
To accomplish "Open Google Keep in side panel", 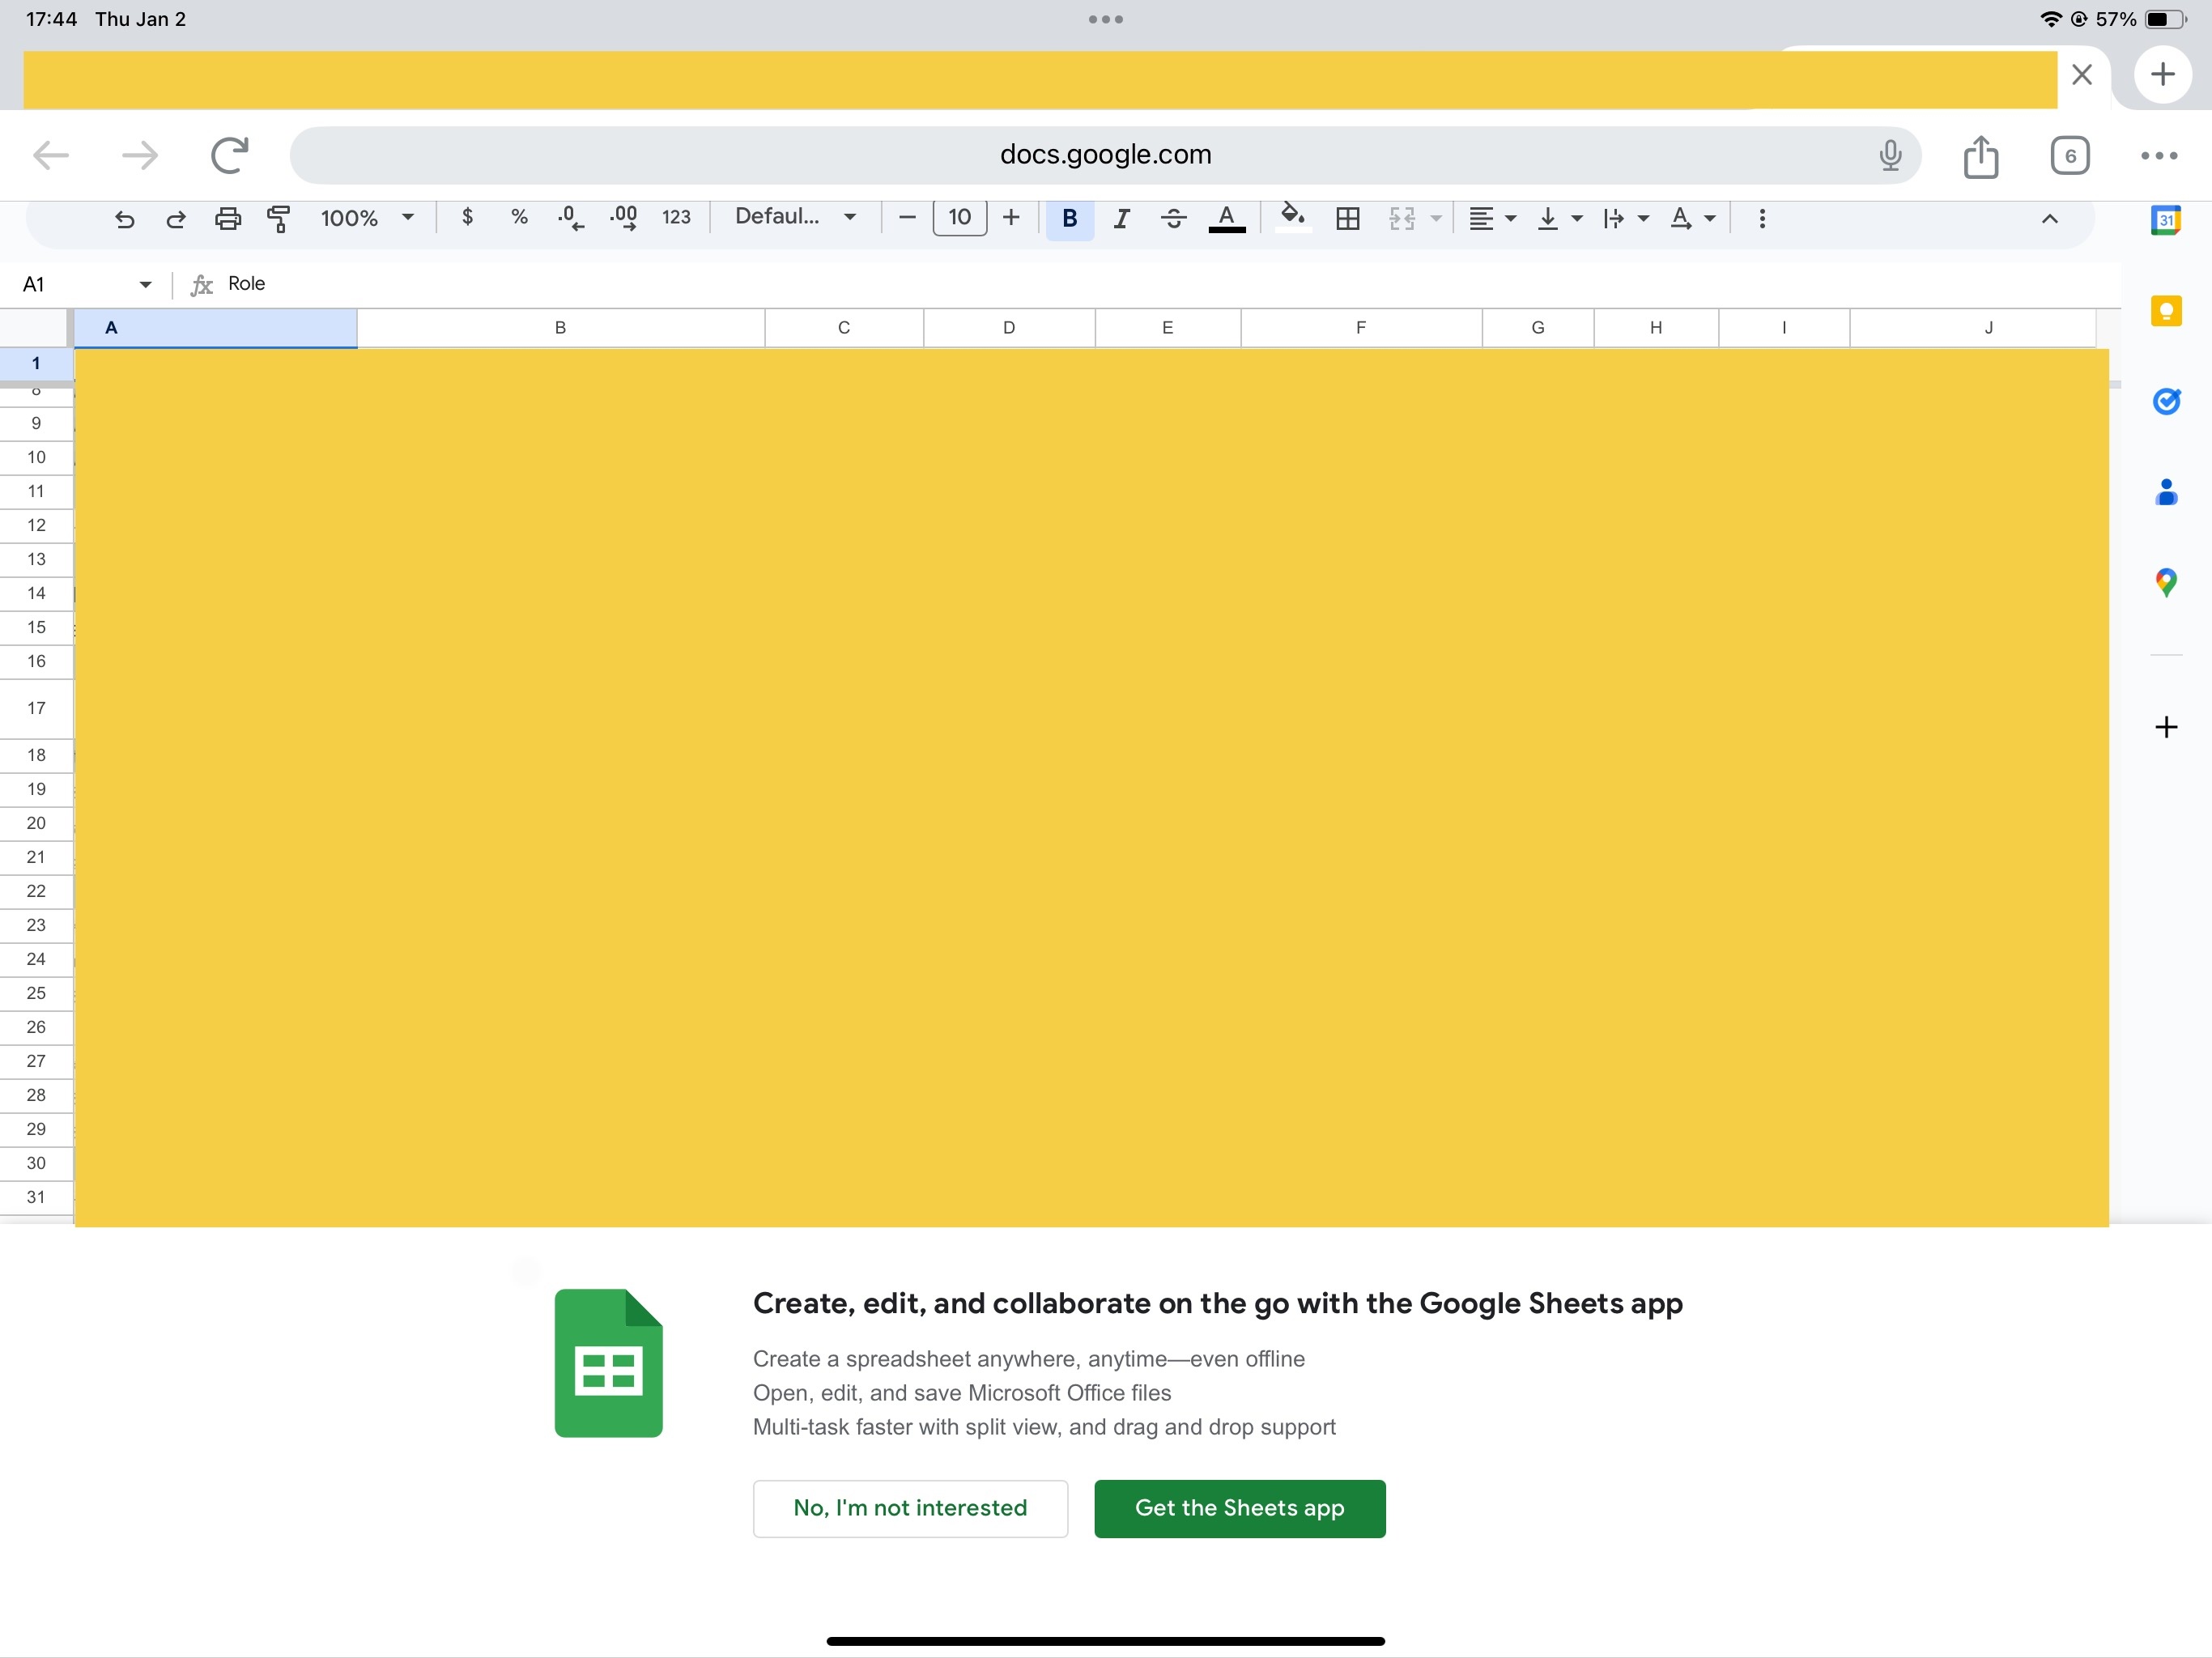I will pos(2165,312).
